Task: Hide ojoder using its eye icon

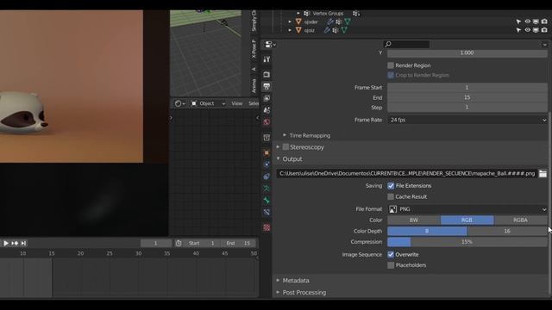Action: pyautogui.click(x=527, y=22)
